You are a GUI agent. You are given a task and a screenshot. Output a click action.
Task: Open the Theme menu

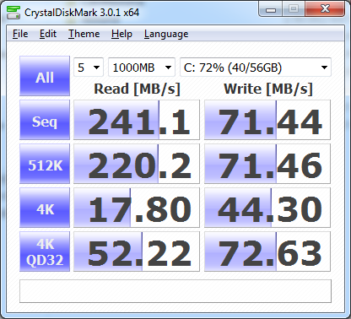[84, 34]
